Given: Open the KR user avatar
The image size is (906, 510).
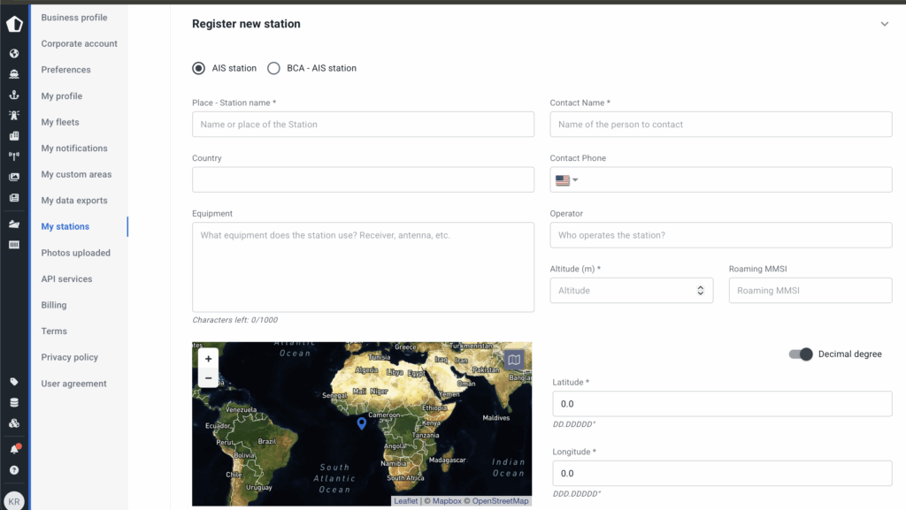Looking at the screenshot, I should (x=14, y=499).
